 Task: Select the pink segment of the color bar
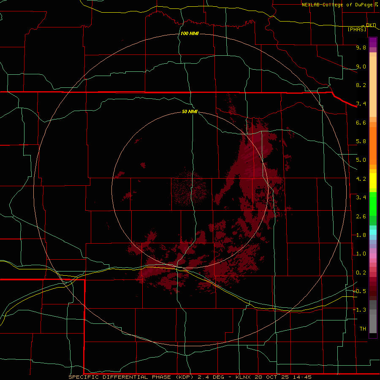point(373,255)
